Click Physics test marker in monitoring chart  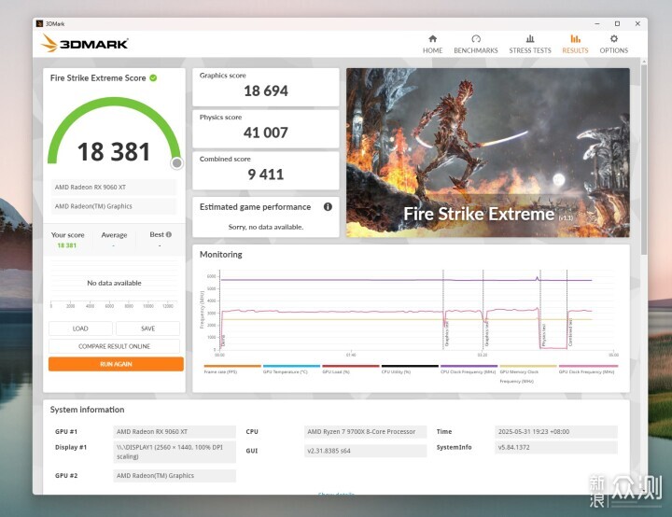coord(544,335)
